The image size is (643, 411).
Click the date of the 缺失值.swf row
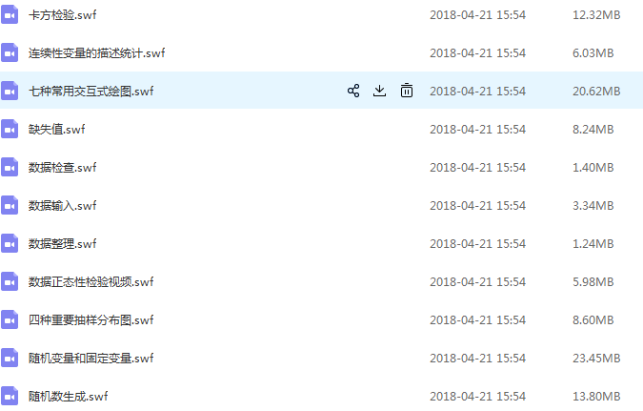pos(478,130)
